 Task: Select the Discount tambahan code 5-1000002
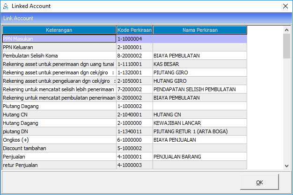[134, 148]
